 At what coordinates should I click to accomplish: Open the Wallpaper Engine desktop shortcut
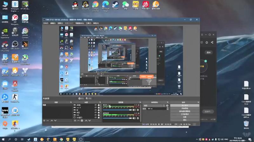(x=15, y=6)
